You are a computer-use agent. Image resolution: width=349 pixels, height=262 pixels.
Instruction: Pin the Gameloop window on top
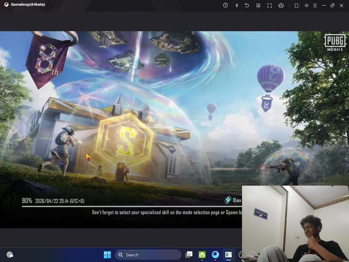click(x=306, y=5)
